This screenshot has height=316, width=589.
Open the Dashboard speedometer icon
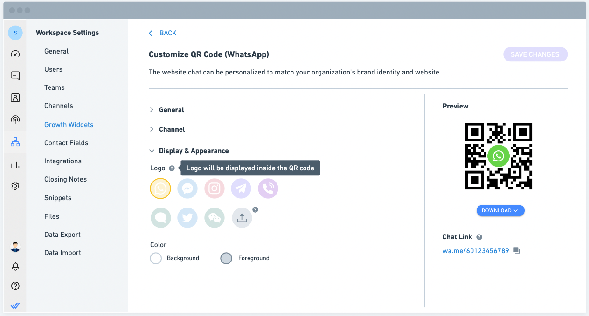pyautogui.click(x=15, y=54)
